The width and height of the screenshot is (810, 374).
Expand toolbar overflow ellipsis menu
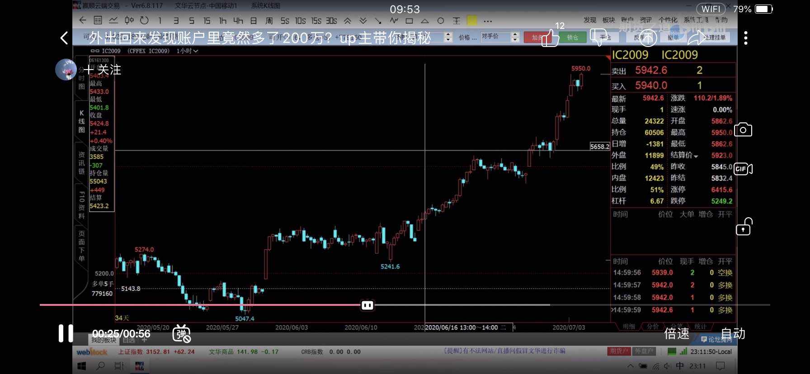pos(487,21)
